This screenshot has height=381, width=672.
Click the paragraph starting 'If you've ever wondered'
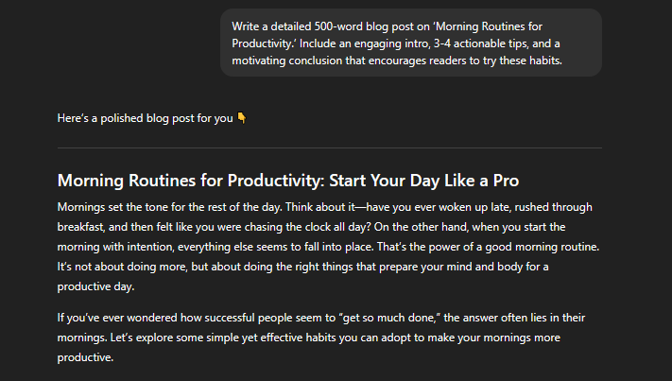pyautogui.click(x=321, y=338)
